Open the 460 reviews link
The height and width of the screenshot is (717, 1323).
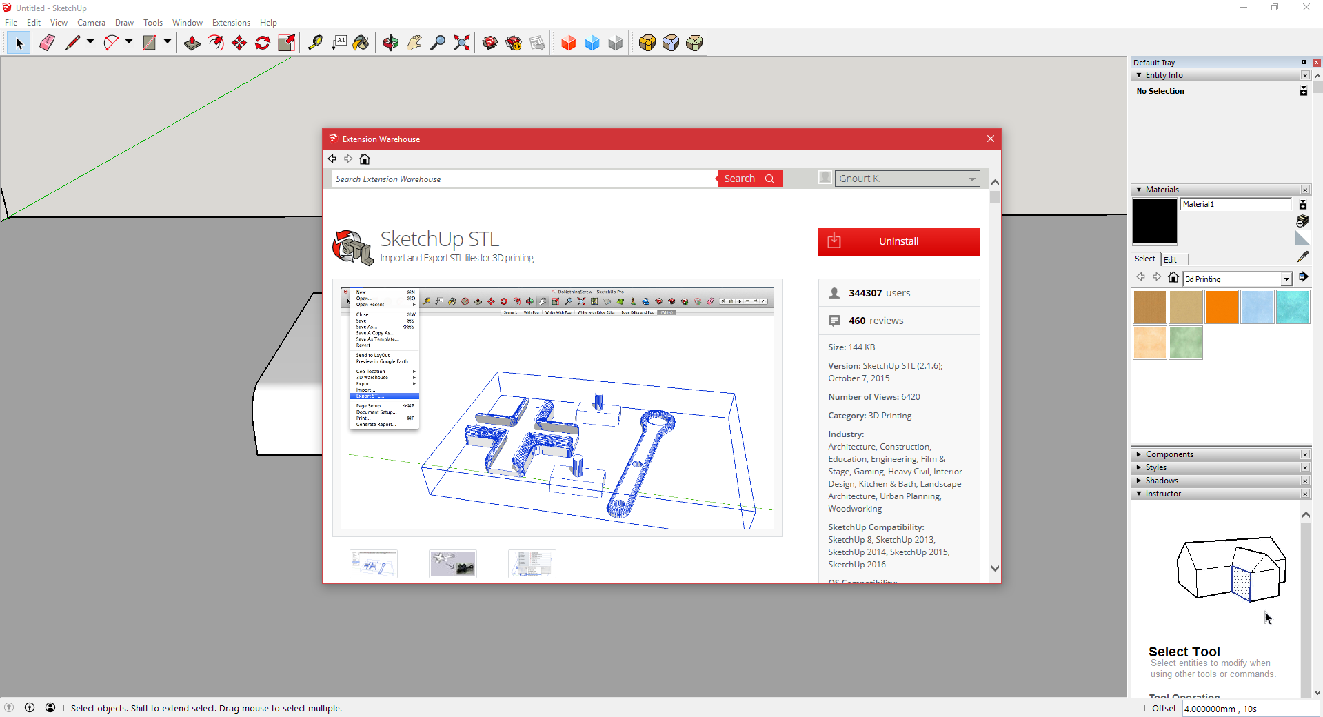pyautogui.click(x=876, y=321)
